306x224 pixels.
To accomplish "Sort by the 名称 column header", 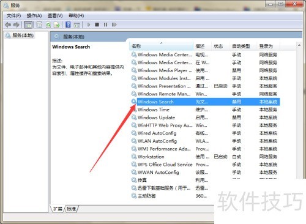I will 161,46.
